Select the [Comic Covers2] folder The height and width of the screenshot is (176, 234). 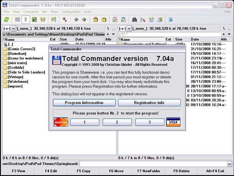point(22,49)
